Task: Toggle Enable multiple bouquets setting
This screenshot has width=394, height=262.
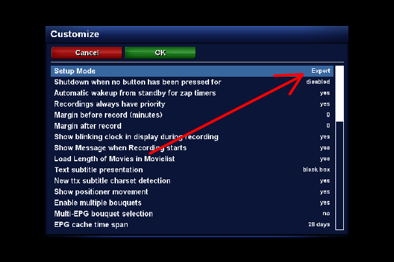Action: (x=192, y=203)
